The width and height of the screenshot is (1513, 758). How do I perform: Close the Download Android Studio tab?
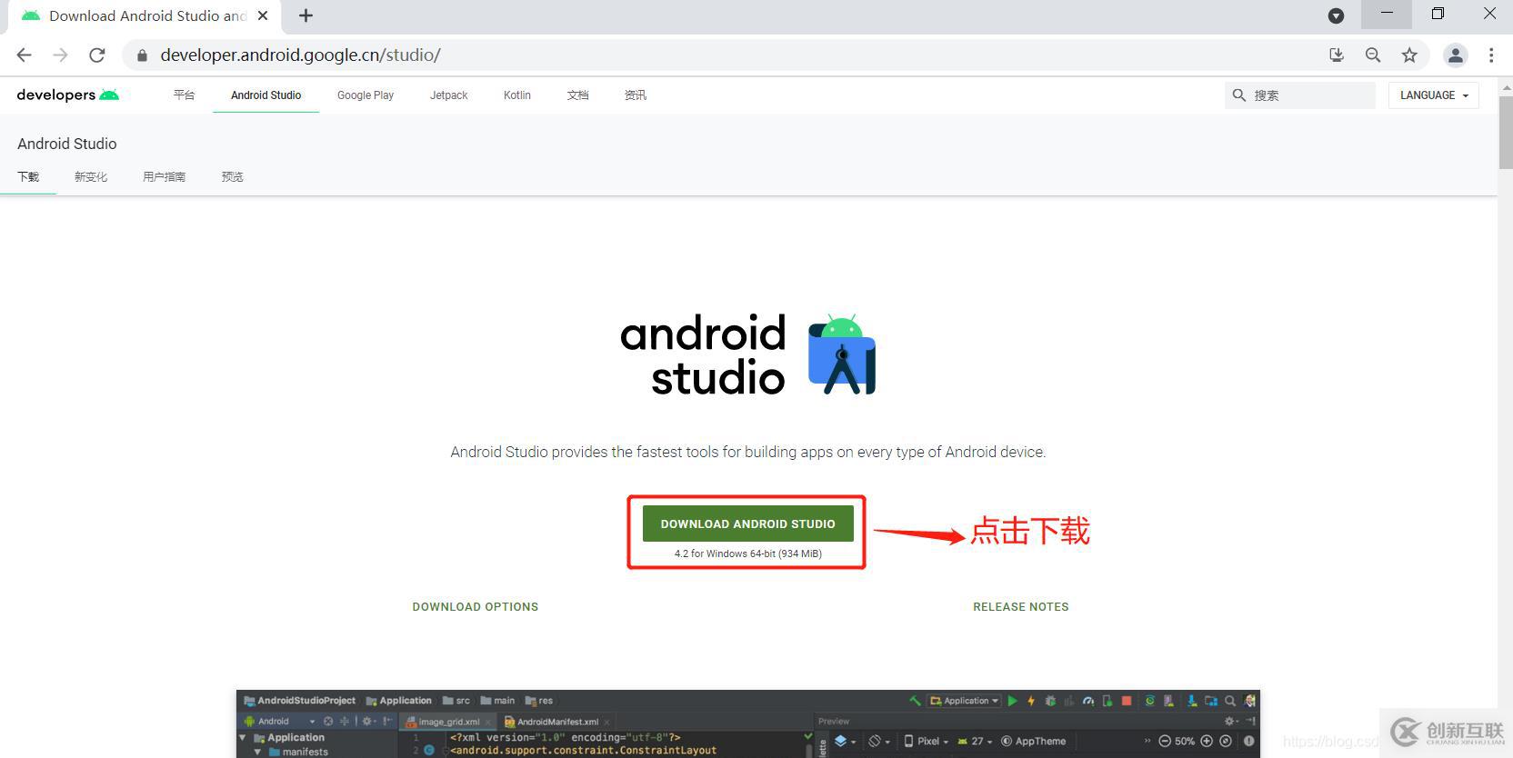pyautogui.click(x=263, y=15)
